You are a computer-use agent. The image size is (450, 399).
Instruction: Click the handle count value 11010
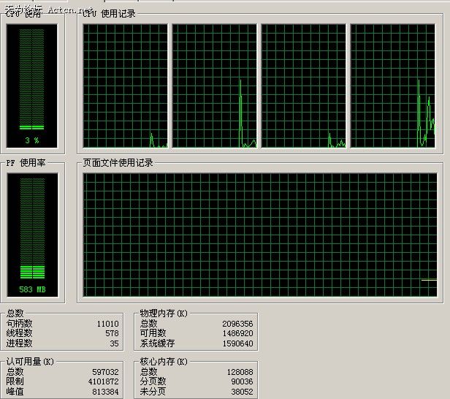pos(107,324)
